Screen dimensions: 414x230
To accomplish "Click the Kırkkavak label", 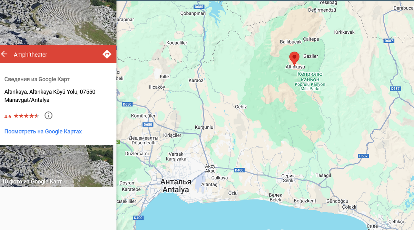I will [344, 32].
